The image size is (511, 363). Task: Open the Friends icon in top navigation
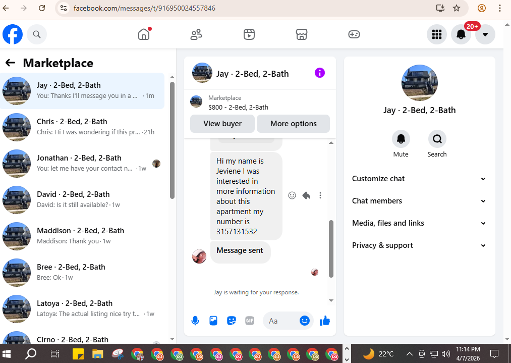tap(196, 34)
